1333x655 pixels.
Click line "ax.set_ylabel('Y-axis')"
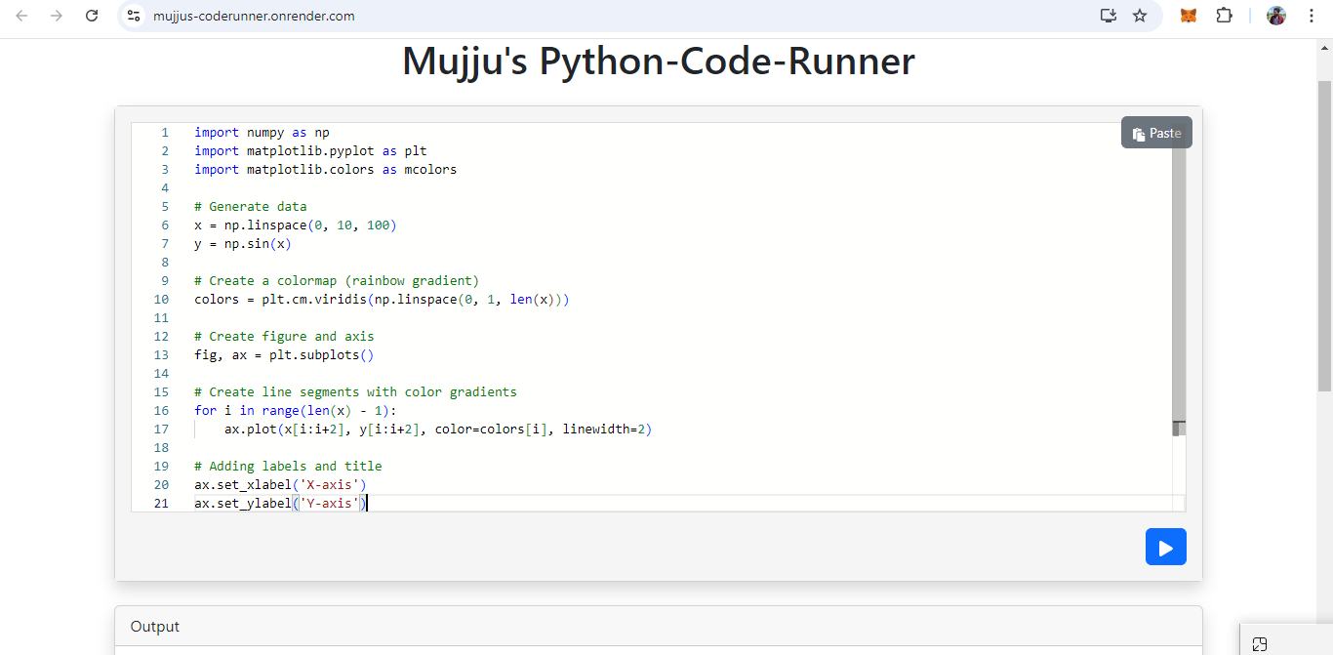[x=280, y=503]
